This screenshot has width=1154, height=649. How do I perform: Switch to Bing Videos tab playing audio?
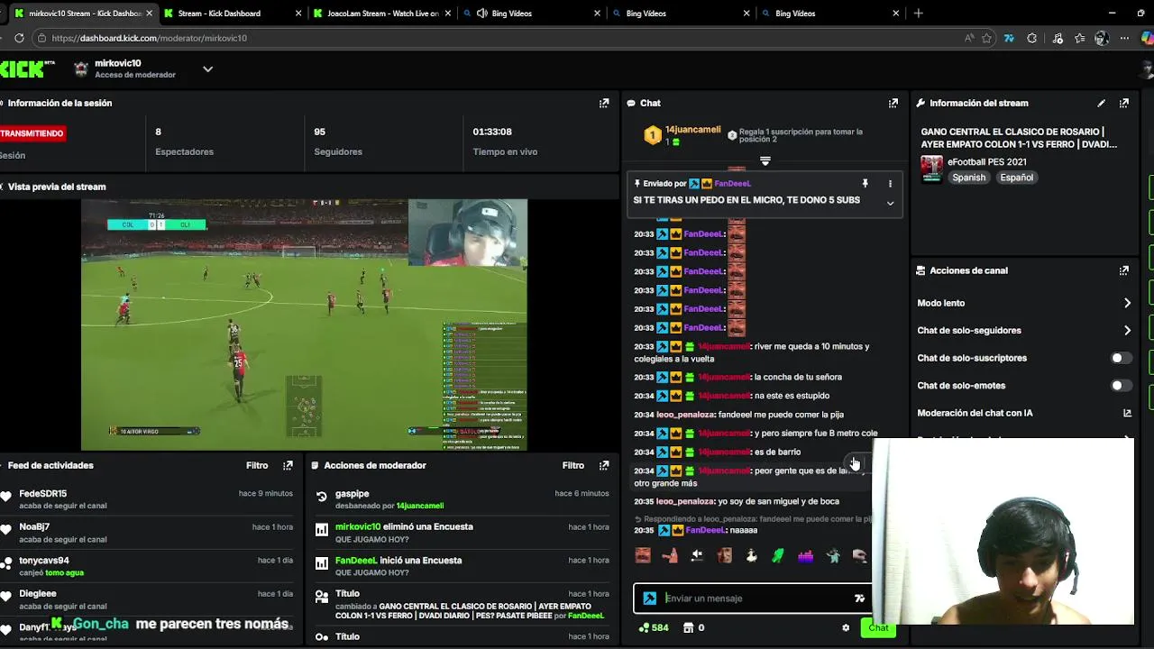tap(530, 13)
